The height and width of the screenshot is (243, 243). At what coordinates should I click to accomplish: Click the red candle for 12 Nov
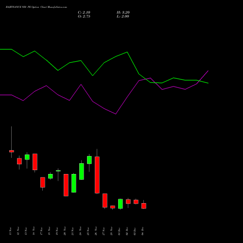point(19,161)
